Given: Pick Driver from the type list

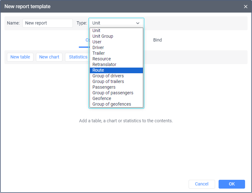Looking at the screenshot, I should (98, 47).
